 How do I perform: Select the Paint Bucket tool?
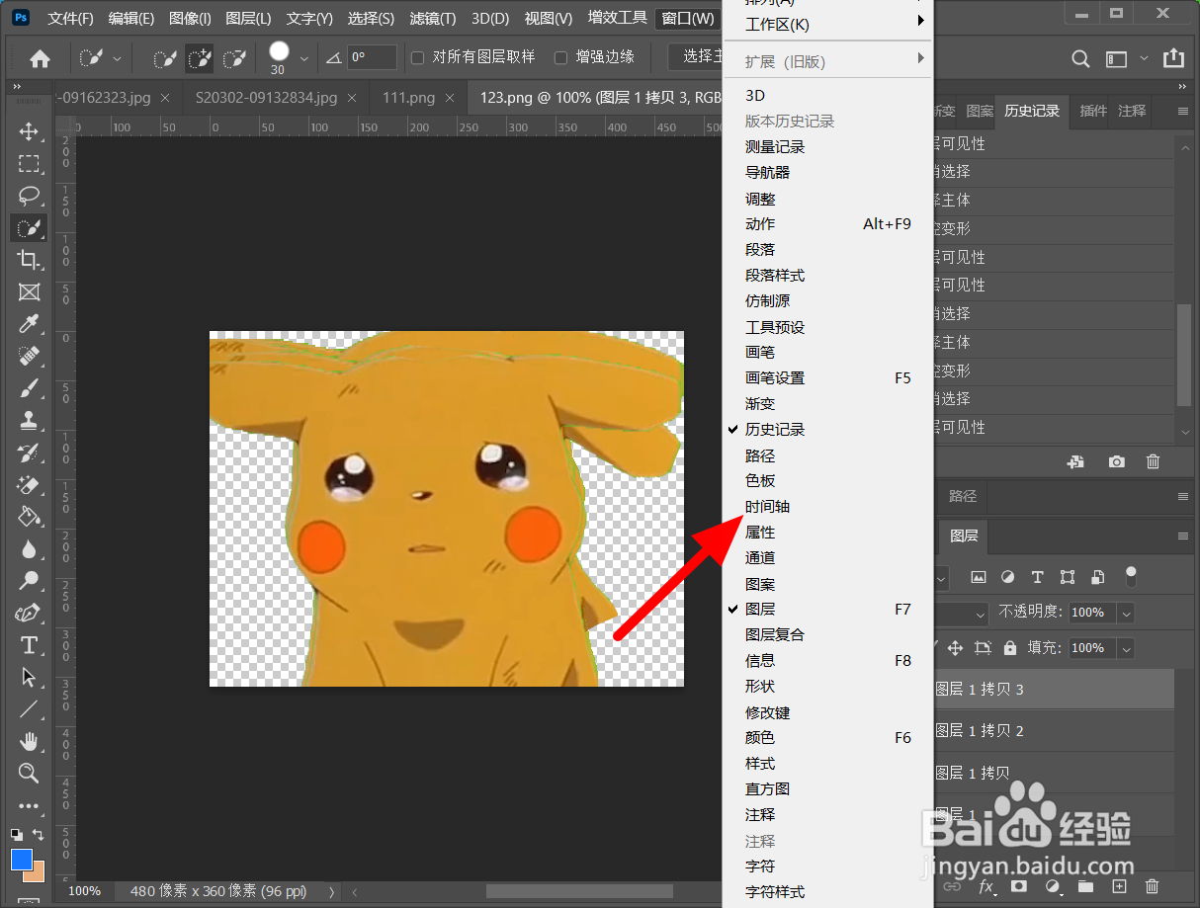click(x=29, y=517)
